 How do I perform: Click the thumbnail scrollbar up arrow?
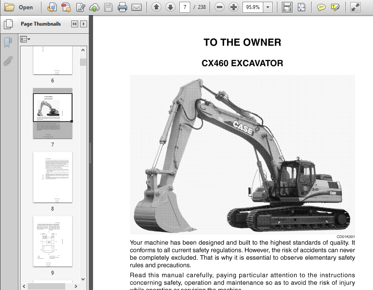pyautogui.click(x=83, y=50)
